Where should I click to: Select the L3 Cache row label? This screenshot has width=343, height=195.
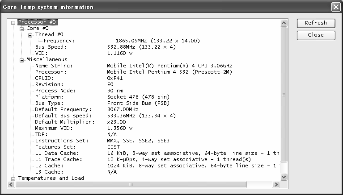(49, 172)
